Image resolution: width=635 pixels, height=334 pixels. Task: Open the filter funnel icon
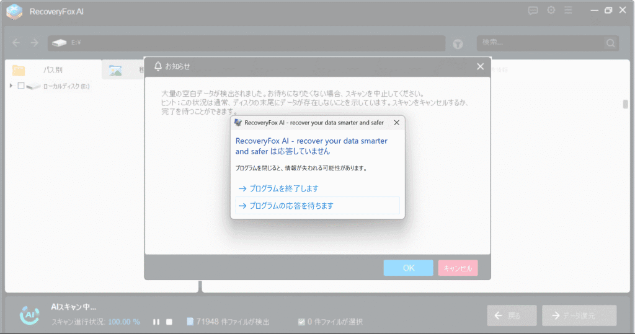[x=458, y=44]
